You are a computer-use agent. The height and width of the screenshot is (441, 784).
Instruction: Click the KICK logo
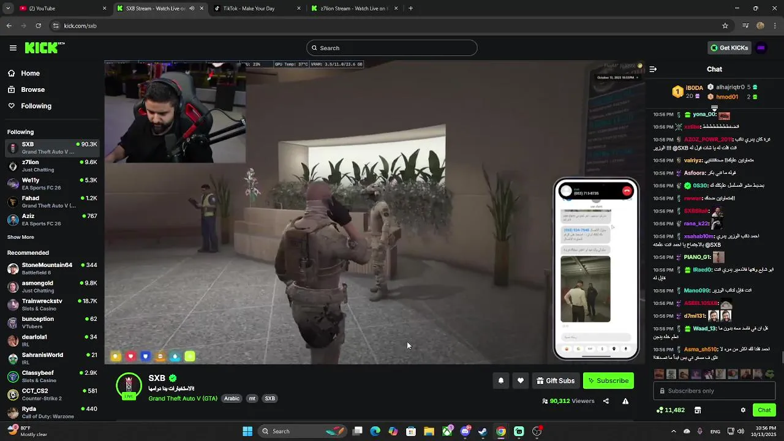click(x=44, y=48)
